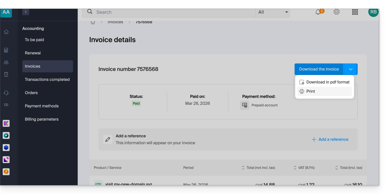
Task: Click the building organization icon in the rail
Action: pos(6,75)
